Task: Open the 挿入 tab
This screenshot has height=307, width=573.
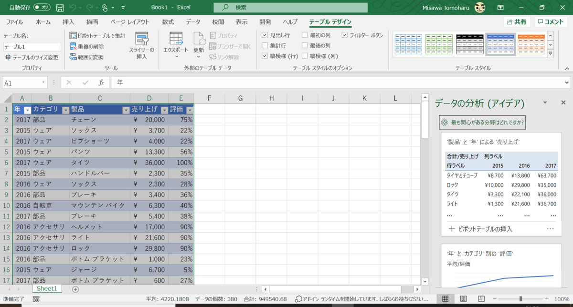Action: coord(68,22)
